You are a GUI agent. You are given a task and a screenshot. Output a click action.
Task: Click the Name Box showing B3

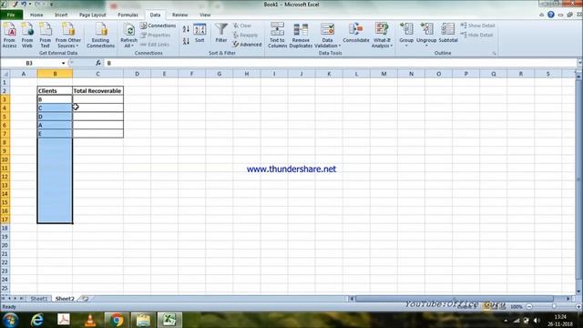(x=30, y=63)
